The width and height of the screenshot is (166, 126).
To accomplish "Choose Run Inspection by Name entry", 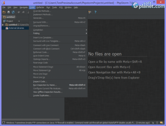I will (x=58, y=85).
